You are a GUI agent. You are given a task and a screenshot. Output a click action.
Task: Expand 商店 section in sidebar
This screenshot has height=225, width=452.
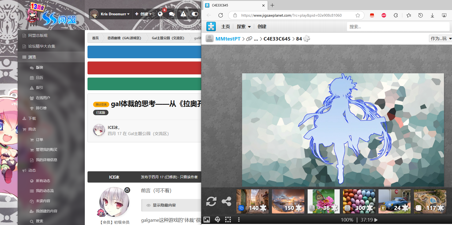32,129
